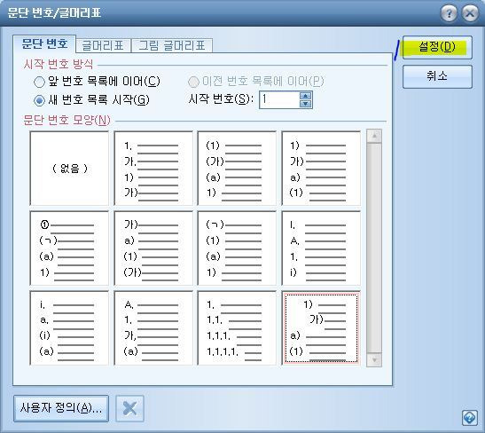Image resolution: width=485 pixels, height=433 pixels.
Task: Choose the I. A. 1. i) numbering style
Action: 321,248
